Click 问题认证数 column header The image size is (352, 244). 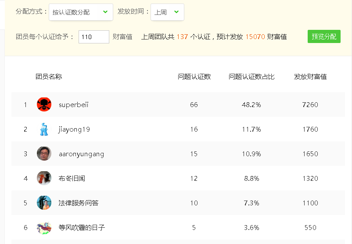click(x=194, y=77)
